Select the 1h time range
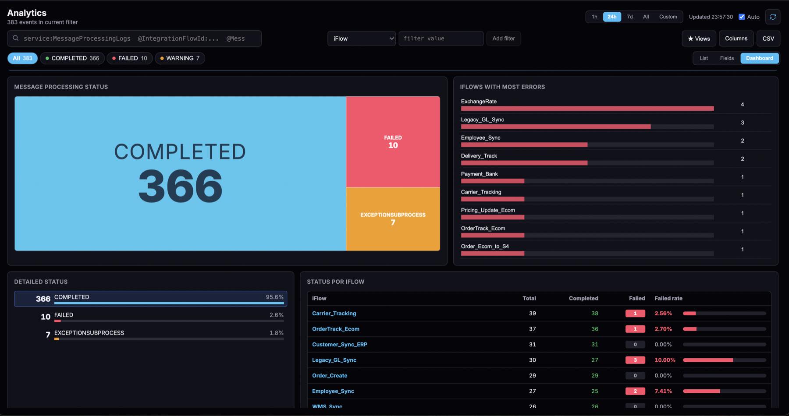Viewport: 789px width, 416px height. [594, 17]
